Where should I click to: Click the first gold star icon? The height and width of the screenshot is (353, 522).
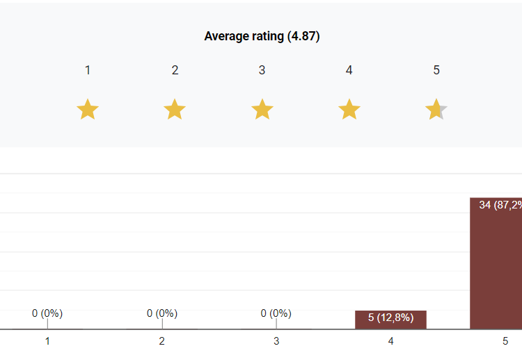click(88, 109)
